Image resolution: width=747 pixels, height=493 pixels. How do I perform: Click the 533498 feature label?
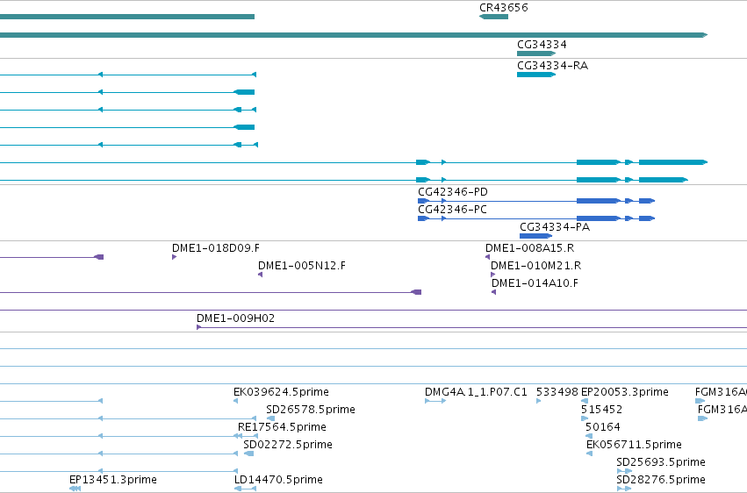[x=557, y=392]
